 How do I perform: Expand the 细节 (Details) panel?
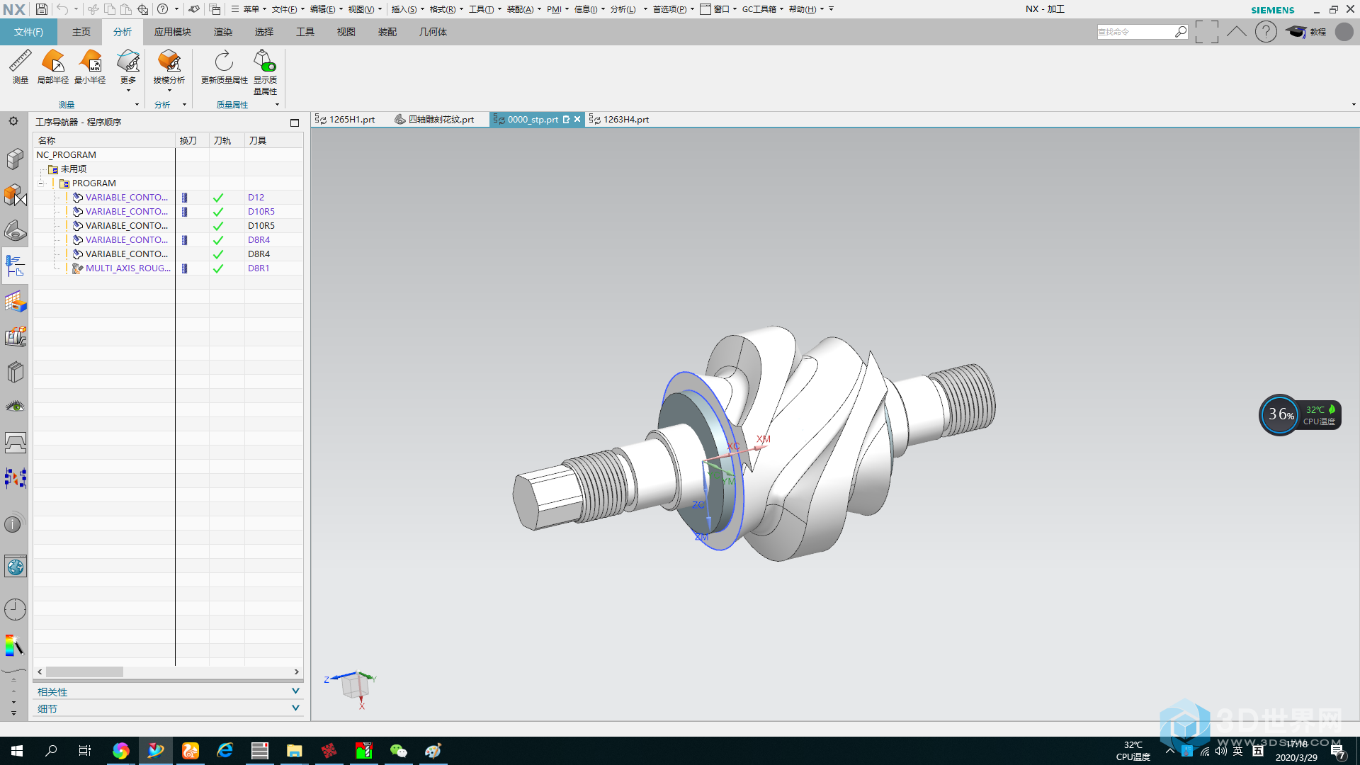point(295,708)
